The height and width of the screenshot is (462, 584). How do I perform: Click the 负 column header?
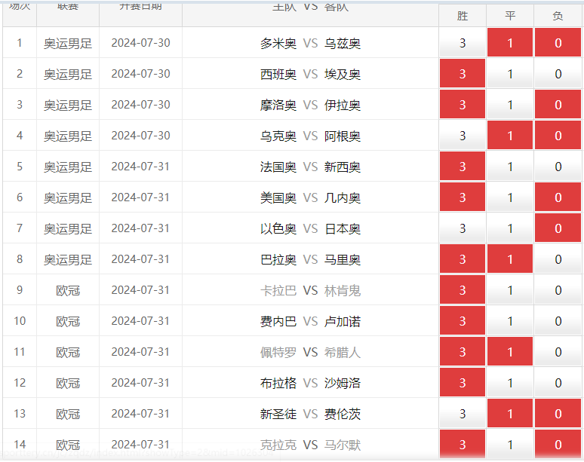click(558, 16)
